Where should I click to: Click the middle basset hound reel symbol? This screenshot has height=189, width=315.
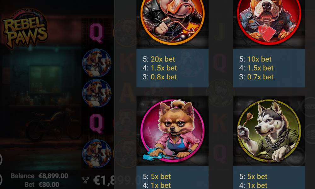pyautogui.click(x=97, y=93)
